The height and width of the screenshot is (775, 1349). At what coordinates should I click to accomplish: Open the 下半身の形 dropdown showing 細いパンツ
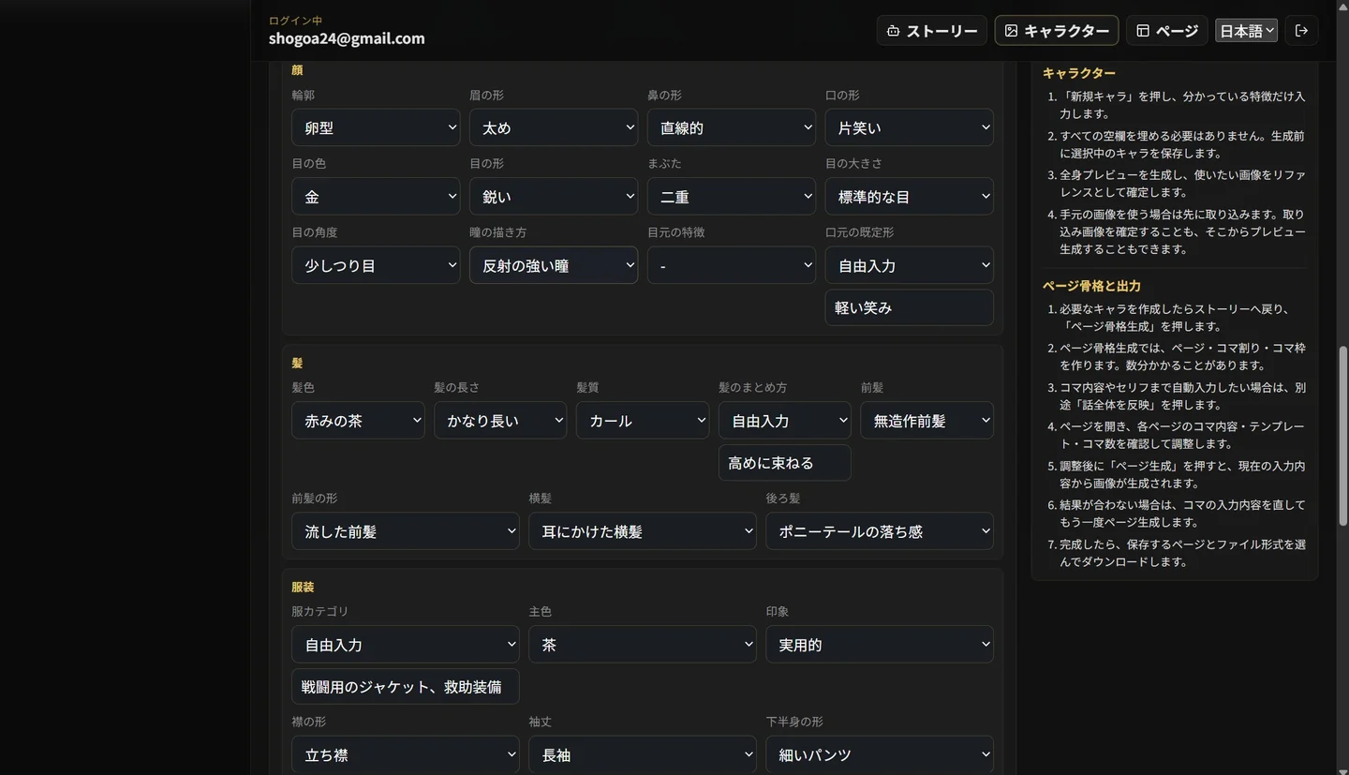880,754
